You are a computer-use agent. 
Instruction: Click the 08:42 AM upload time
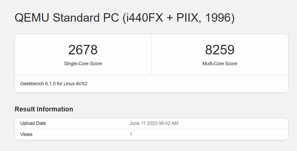pos(168,123)
